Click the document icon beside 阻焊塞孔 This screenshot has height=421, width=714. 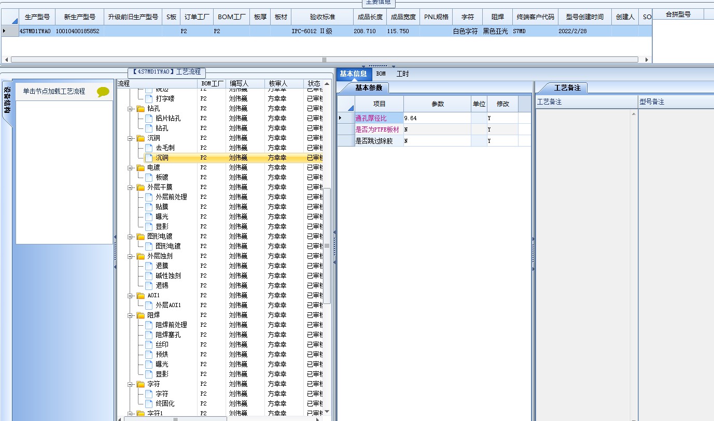coord(149,335)
